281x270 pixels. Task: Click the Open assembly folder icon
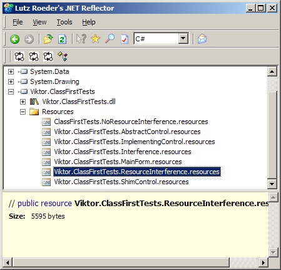click(x=48, y=39)
